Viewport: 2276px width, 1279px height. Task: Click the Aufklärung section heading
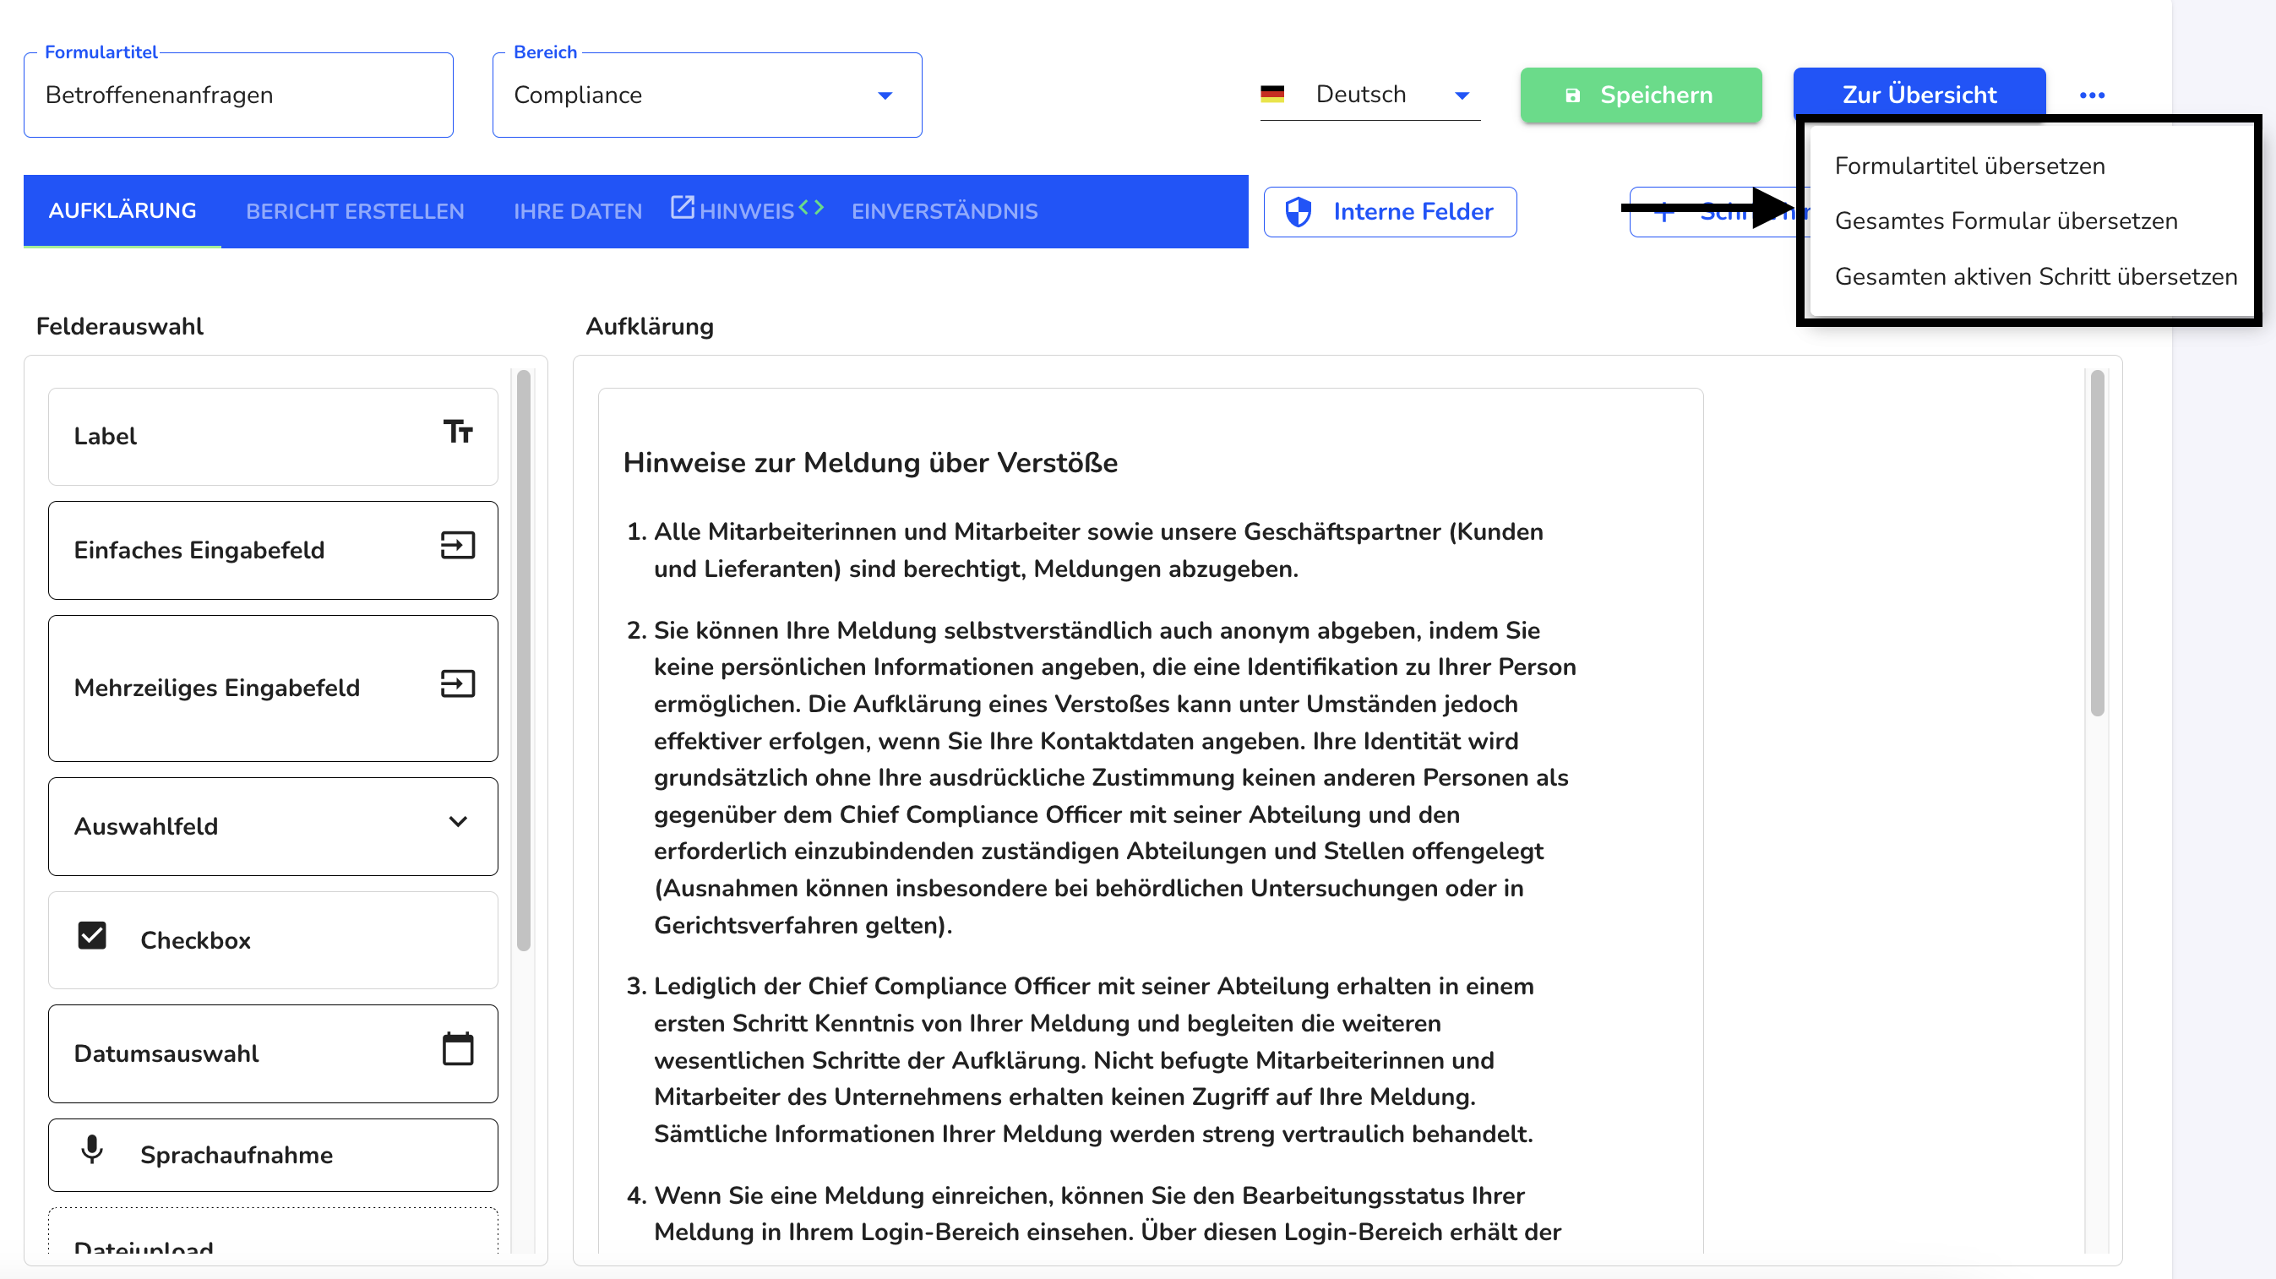650,327
